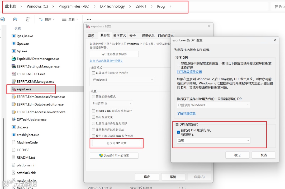Open the 排序 sort menu
Screen dimensions: 285x189
point(47,19)
